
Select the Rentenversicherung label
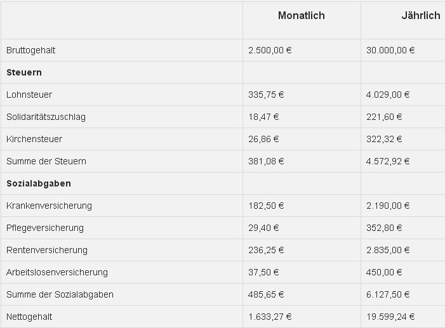[47, 250]
